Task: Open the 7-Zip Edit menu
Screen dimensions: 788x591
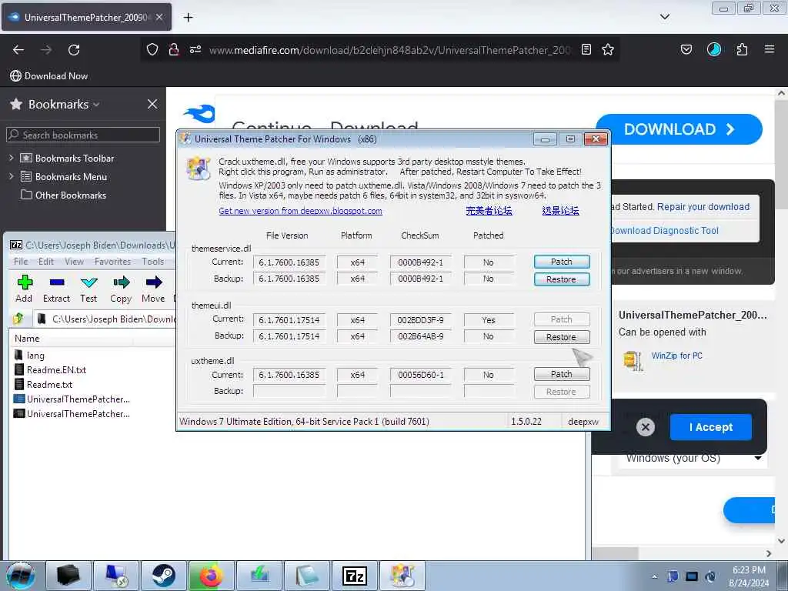Action: pos(45,262)
